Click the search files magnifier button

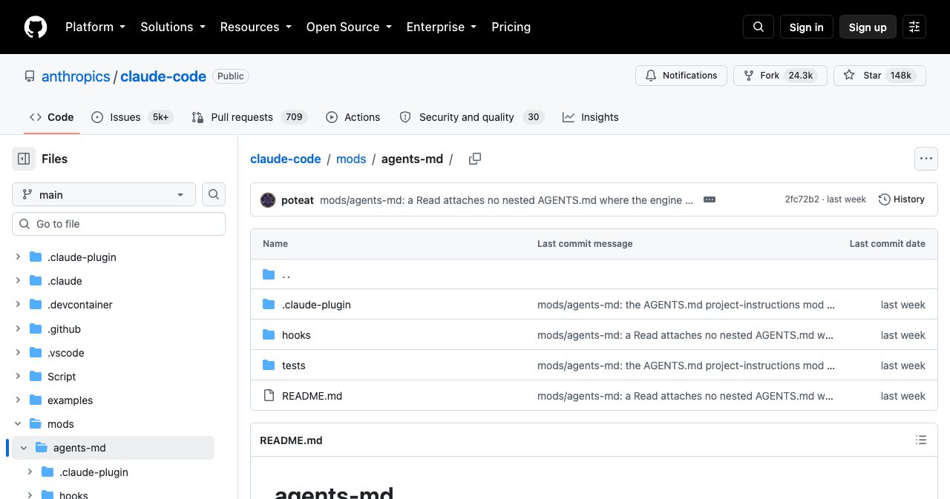coord(214,194)
